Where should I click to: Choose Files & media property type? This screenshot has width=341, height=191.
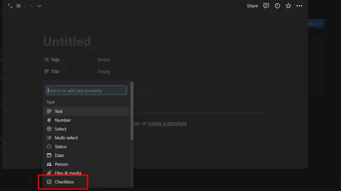tap(86, 173)
